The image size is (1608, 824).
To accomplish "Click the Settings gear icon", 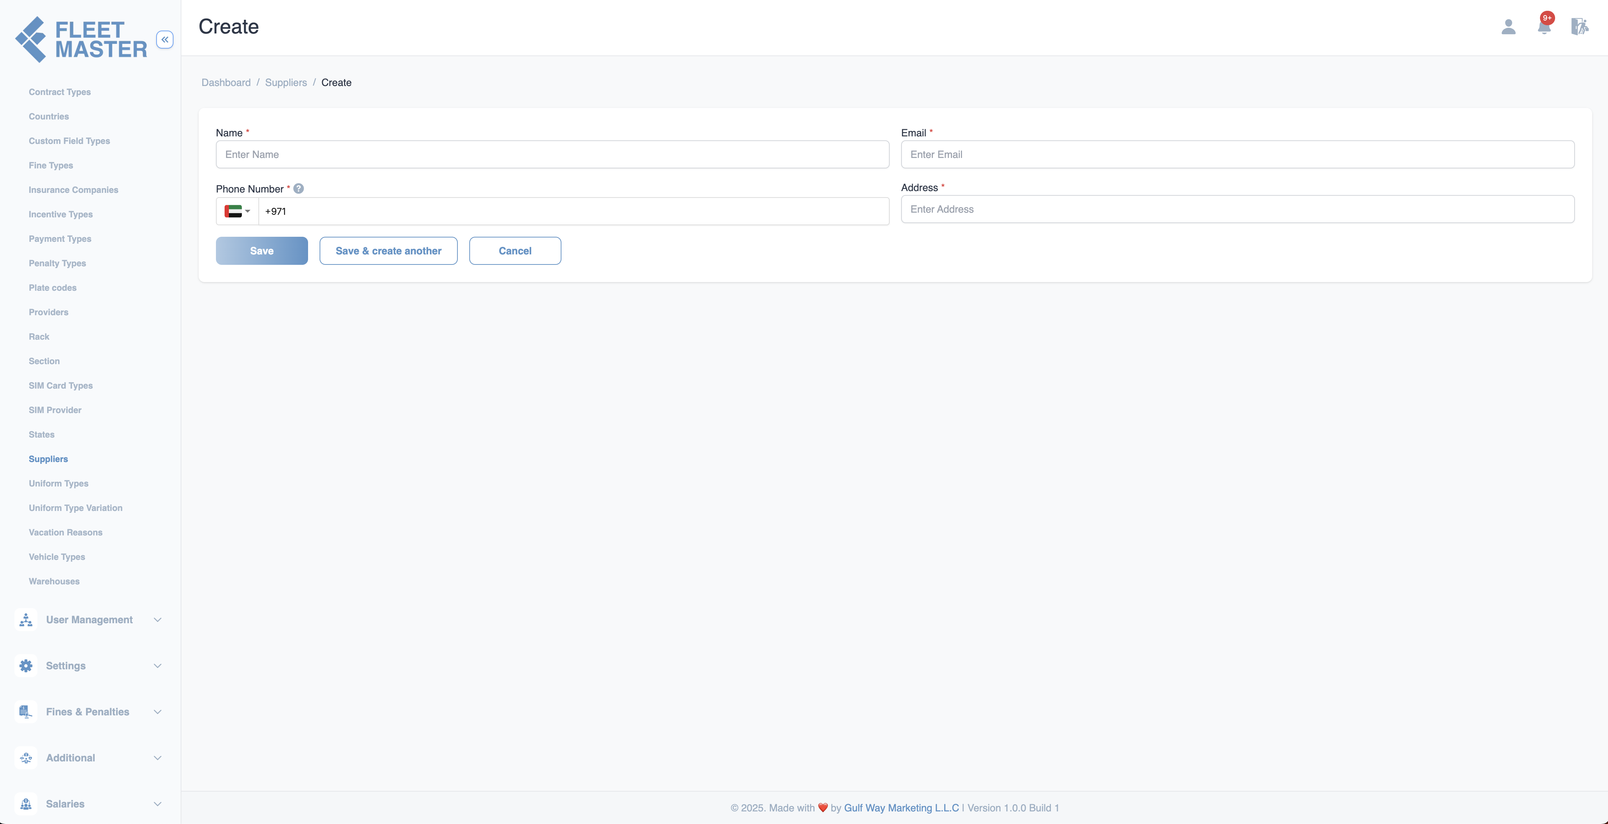I will (x=26, y=665).
